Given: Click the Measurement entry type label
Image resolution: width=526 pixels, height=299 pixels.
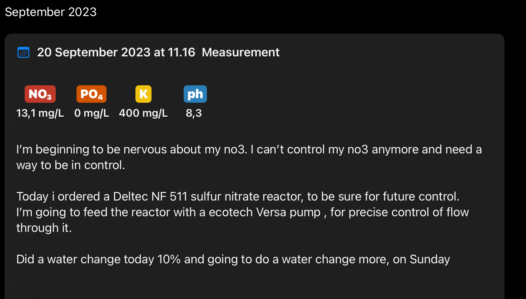Looking at the screenshot, I should 240,52.
